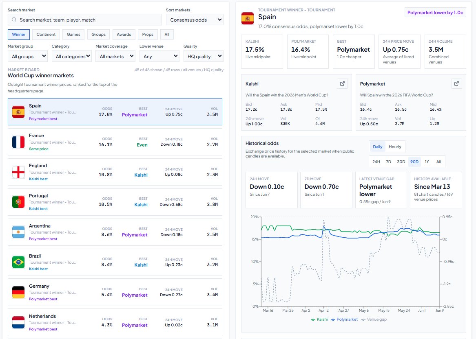This screenshot has width=476, height=339.
Task: Click Polymarket best label for Germany
Action: 43,299
